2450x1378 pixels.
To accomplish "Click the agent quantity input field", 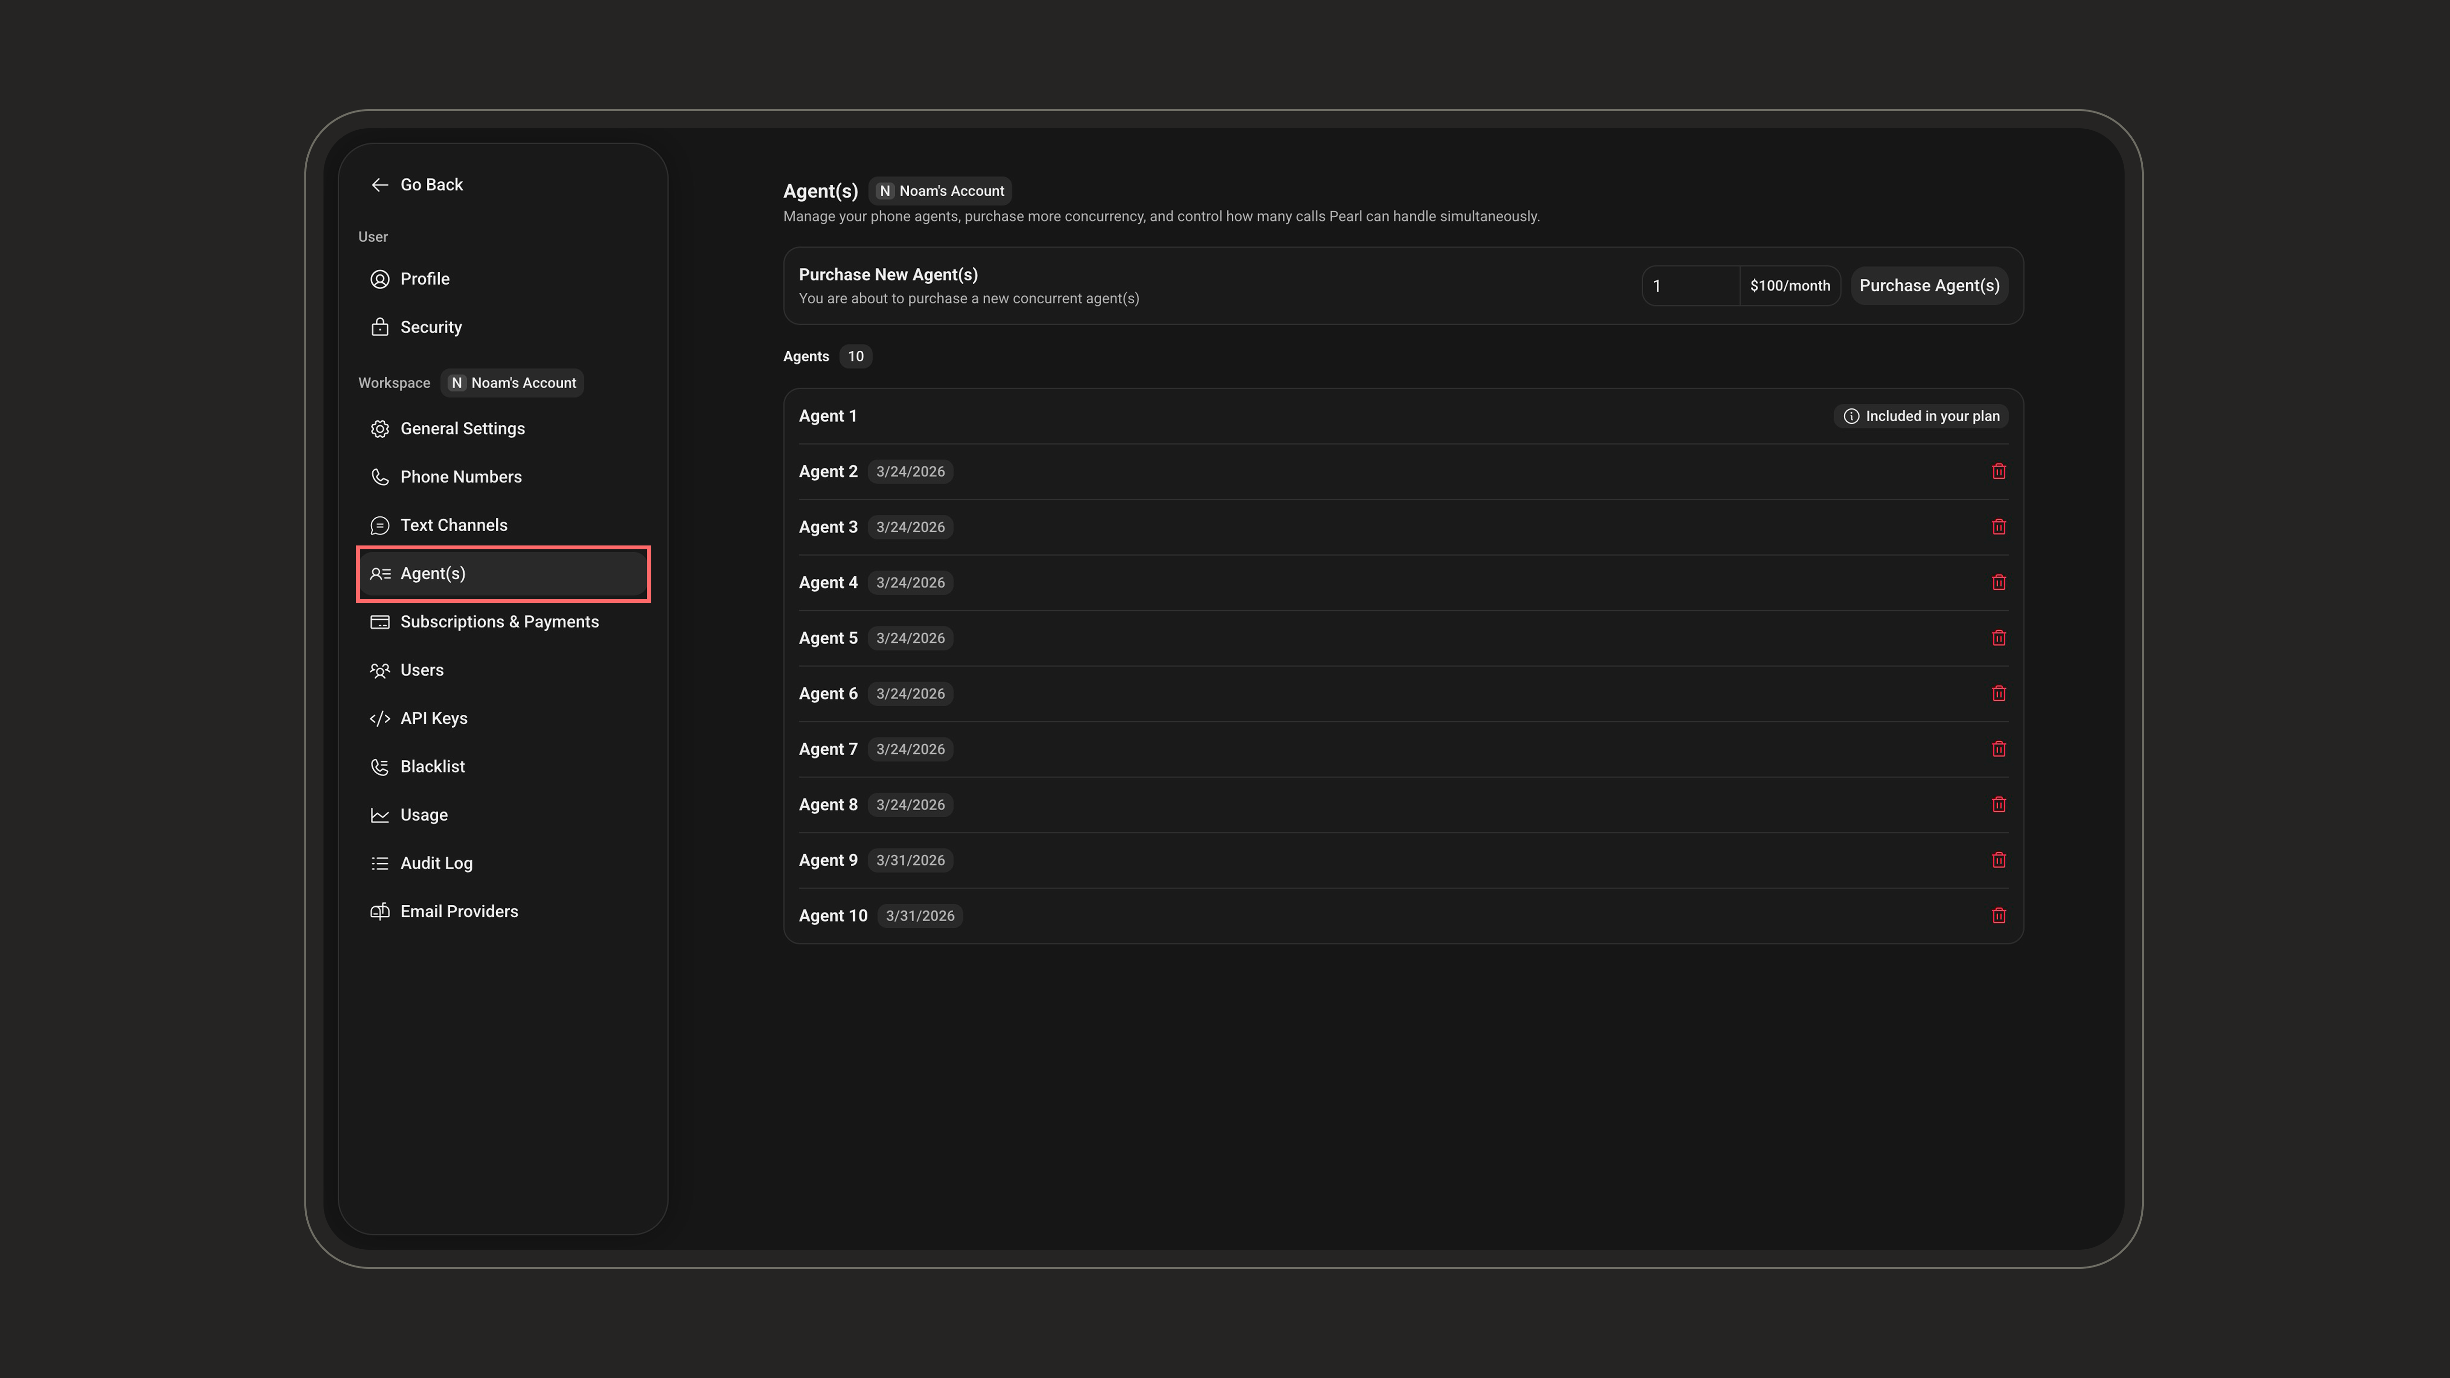I will coord(1690,285).
